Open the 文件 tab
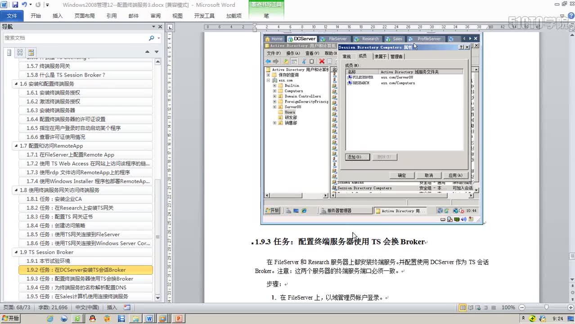Screen dimensions: 575x324 pyautogui.click(x=12, y=16)
